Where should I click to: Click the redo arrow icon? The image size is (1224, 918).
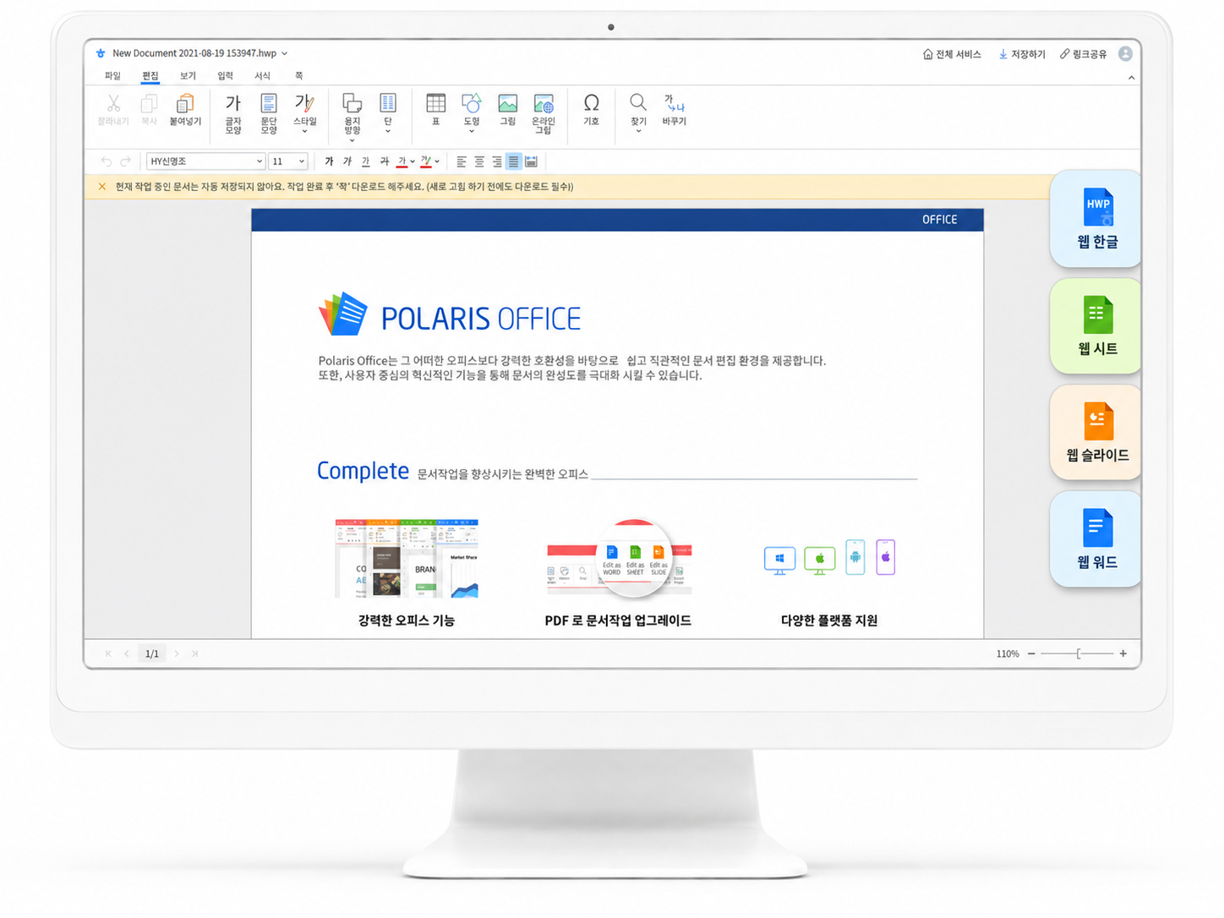point(125,161)
